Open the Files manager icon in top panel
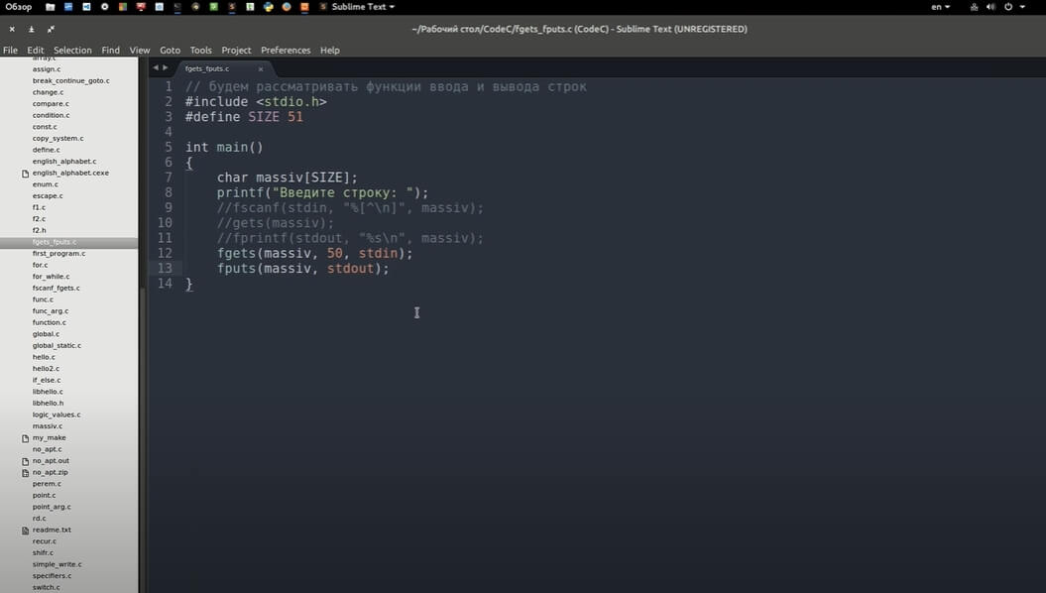Screen dimensions: 1046x593 [50, 7]
